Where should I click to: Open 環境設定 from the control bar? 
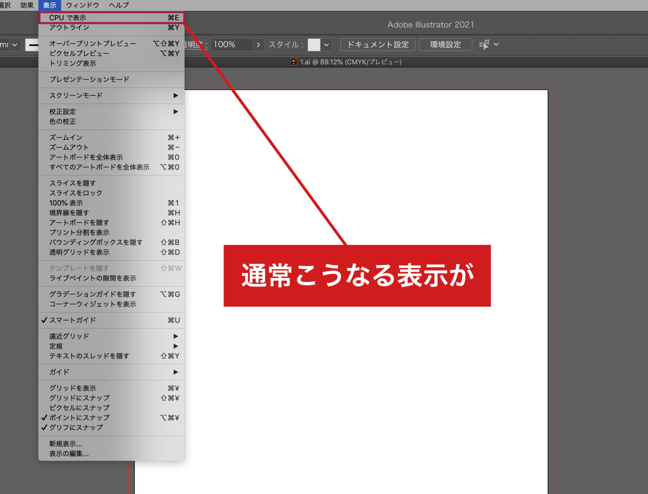click(x=445, y=44)
